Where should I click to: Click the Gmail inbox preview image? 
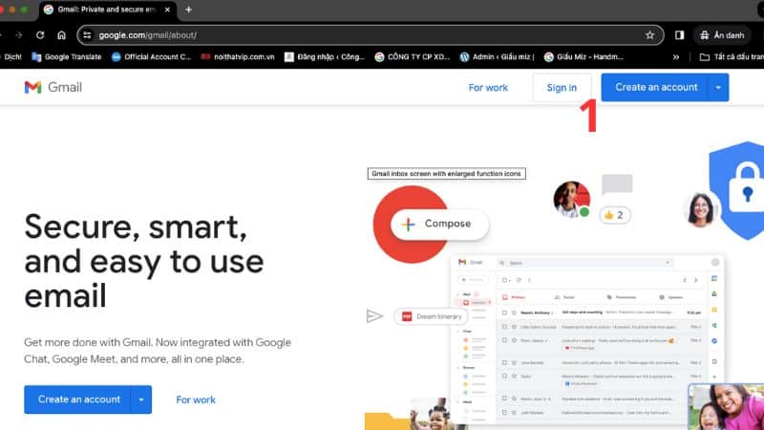click(587, 339)
